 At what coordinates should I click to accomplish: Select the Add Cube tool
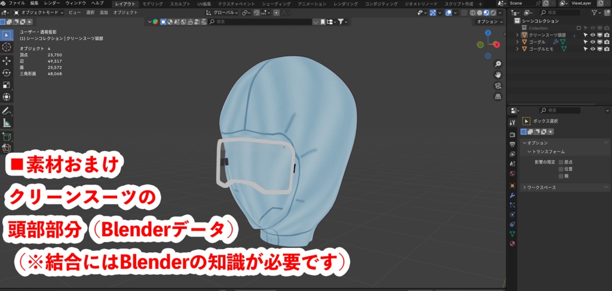pyautogui.click(x=7, y=136)
